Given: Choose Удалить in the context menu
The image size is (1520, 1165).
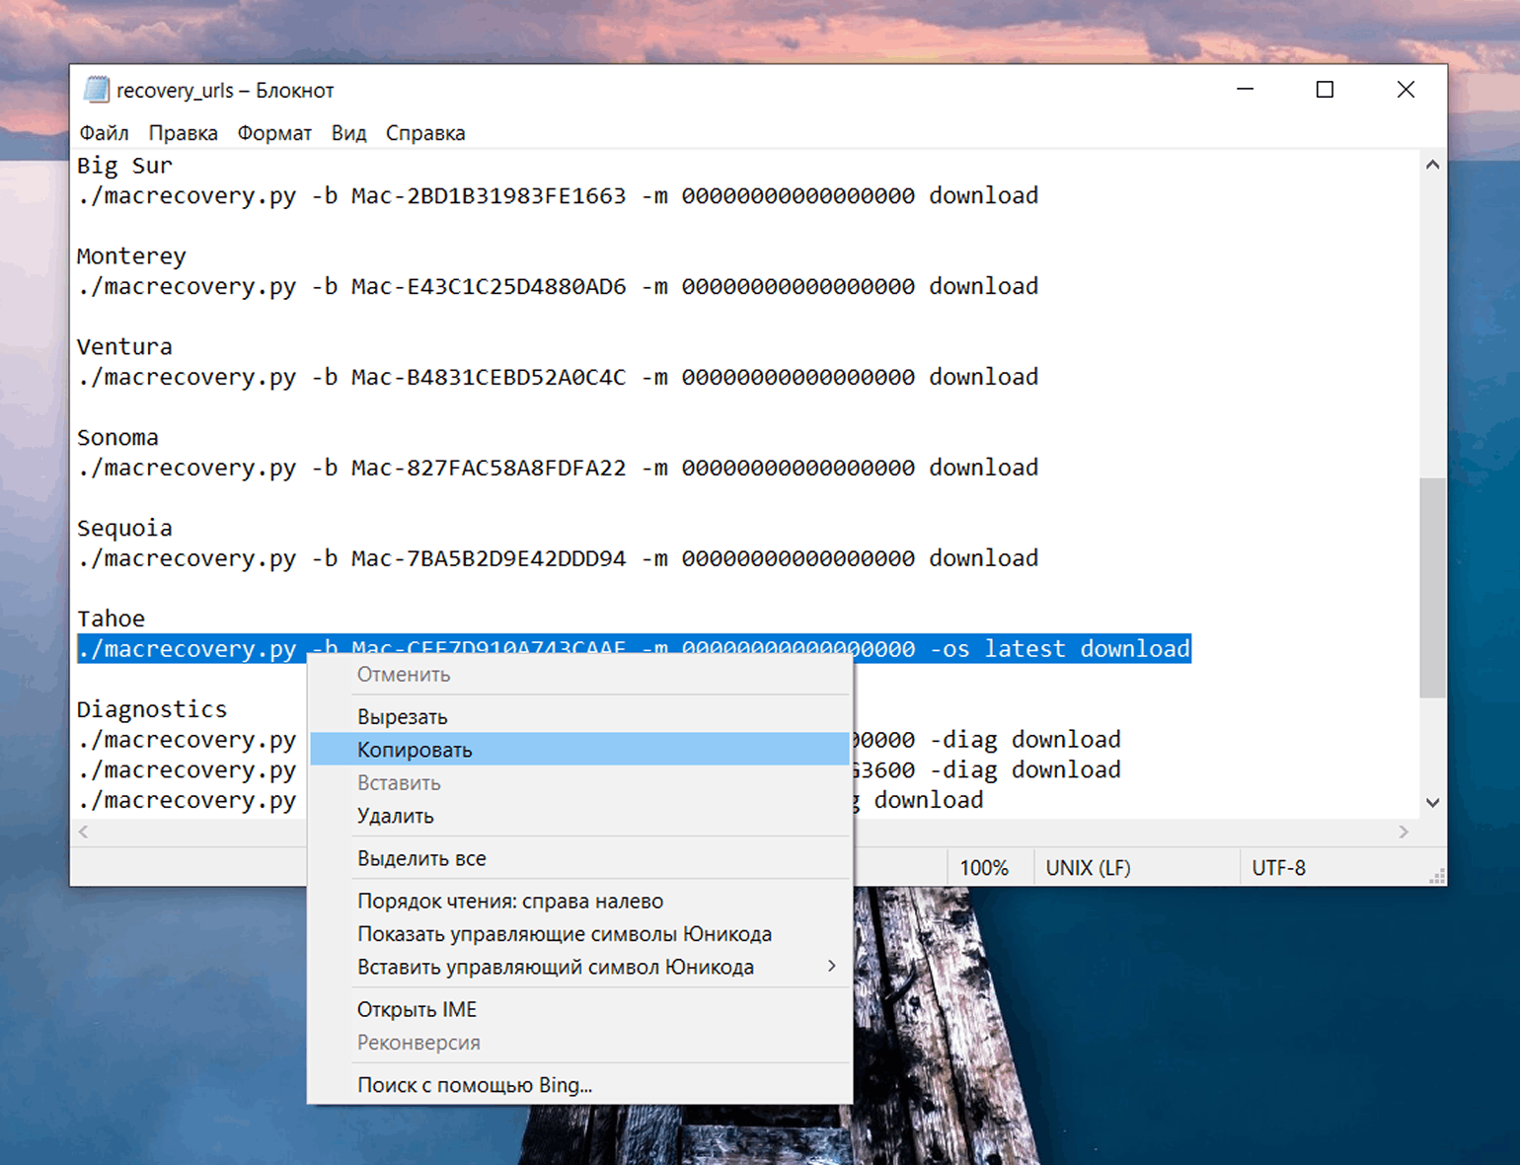Looking at the screenshot, I should [579, 816].
